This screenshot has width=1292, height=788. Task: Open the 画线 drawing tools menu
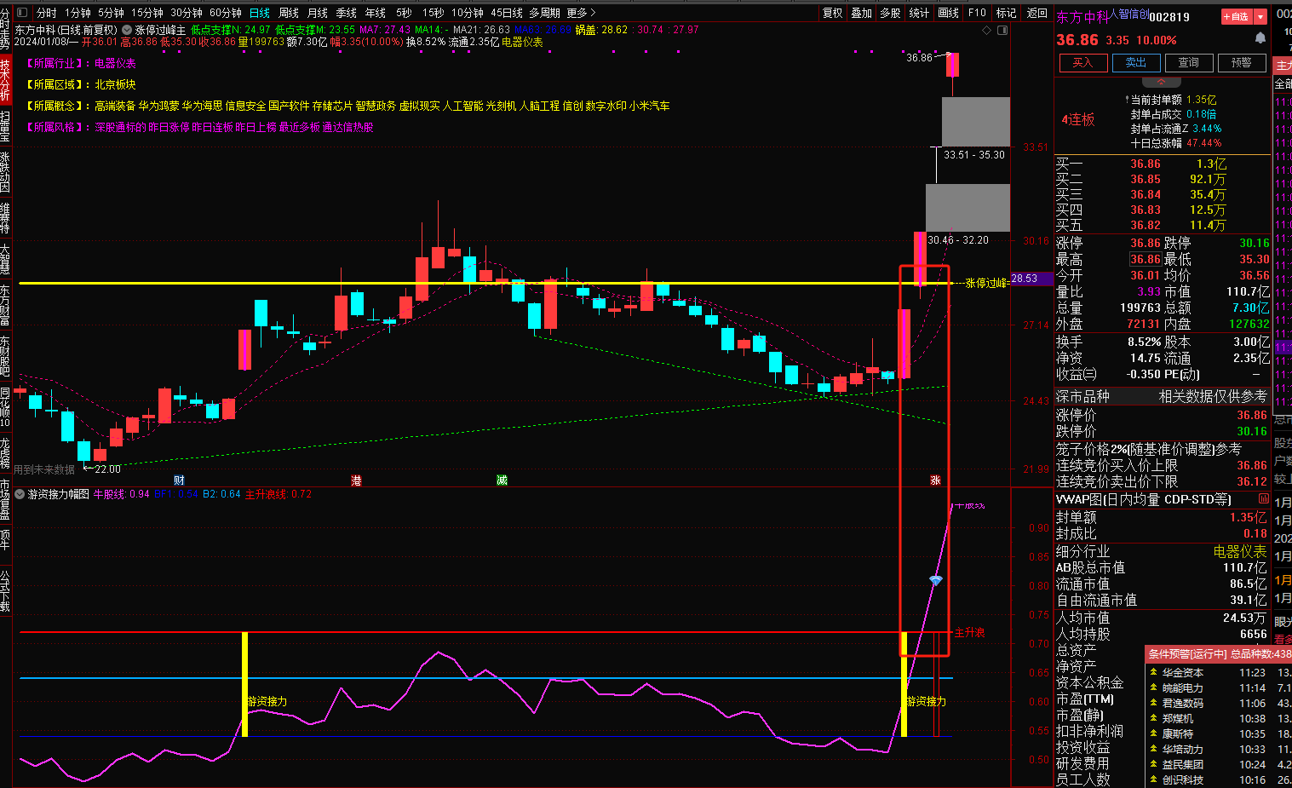tap(948, 13)
